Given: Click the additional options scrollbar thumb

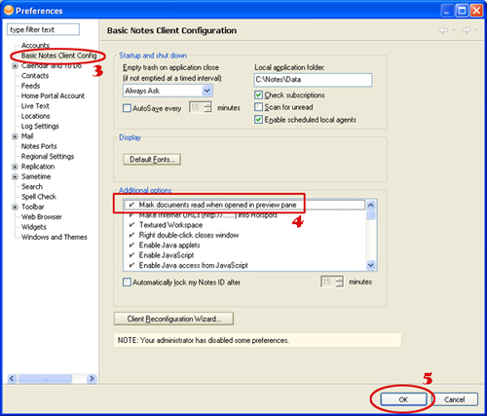Looking at the screenshot, I should [x=371, y=214].
